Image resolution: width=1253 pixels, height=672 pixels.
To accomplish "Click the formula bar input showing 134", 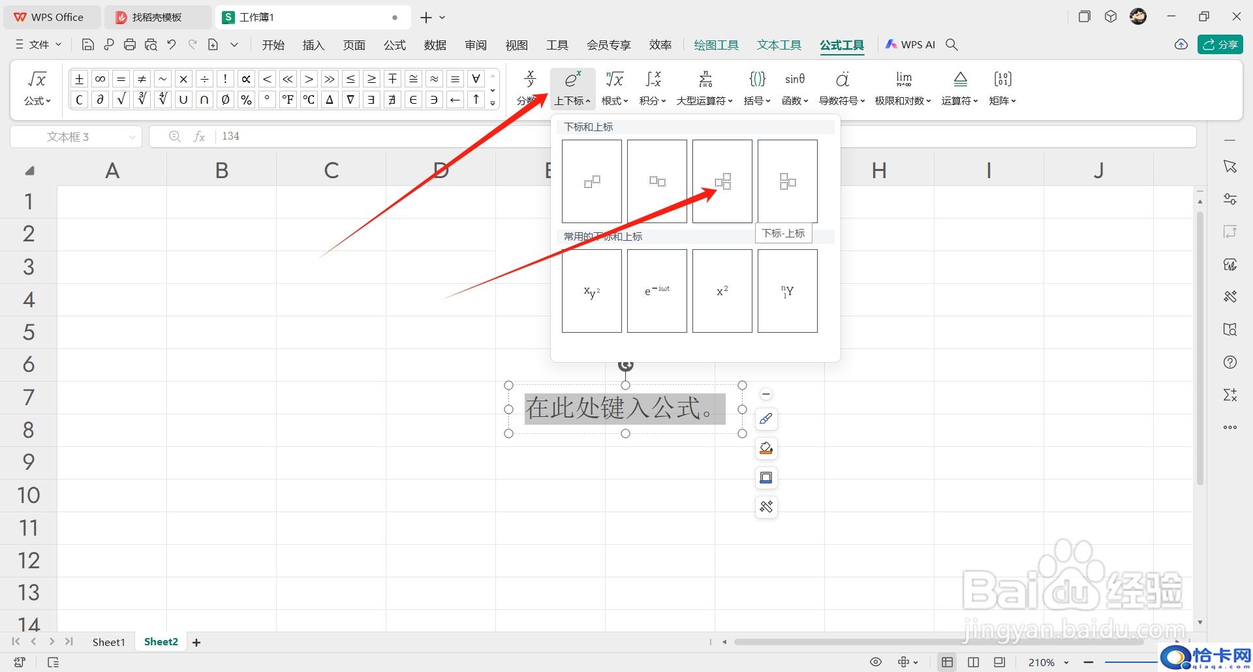I will pos(705,136).
